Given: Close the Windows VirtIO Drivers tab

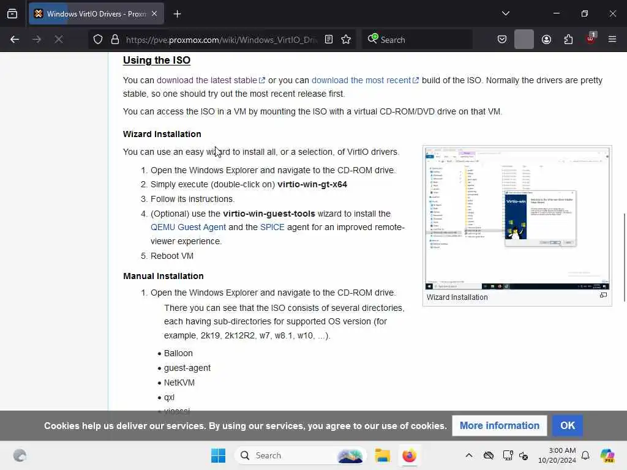Looking at the screenshot, I should click(154, 13).
